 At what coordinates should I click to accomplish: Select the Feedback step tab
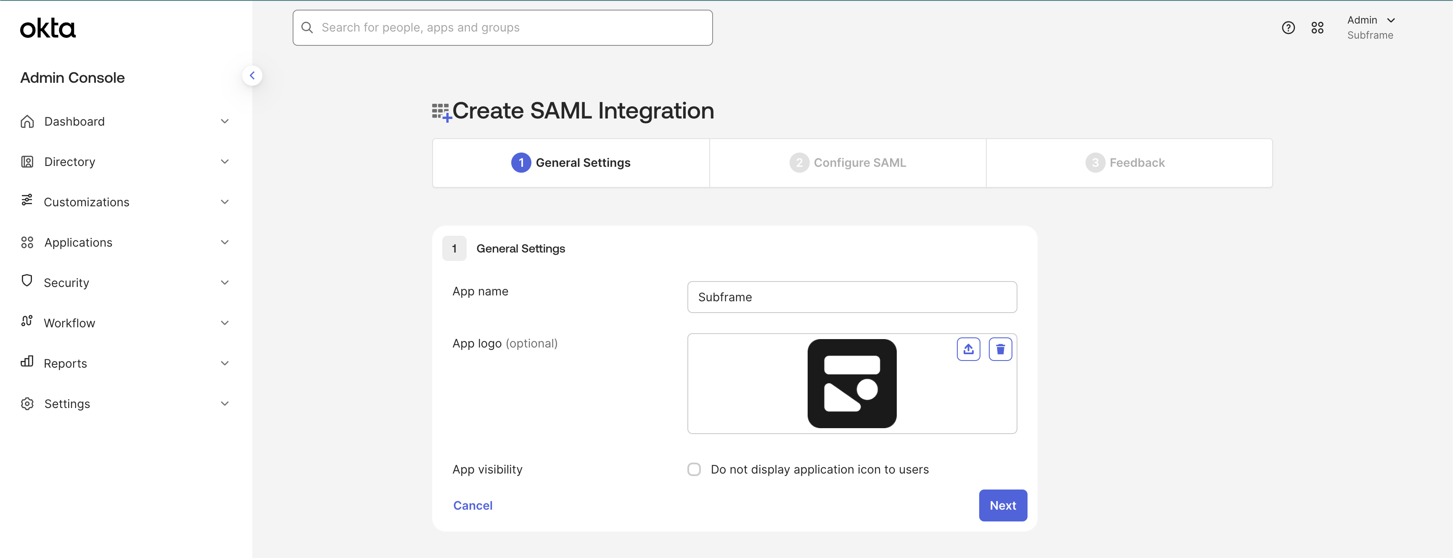pyautogui.click(x=1125, y=163)
